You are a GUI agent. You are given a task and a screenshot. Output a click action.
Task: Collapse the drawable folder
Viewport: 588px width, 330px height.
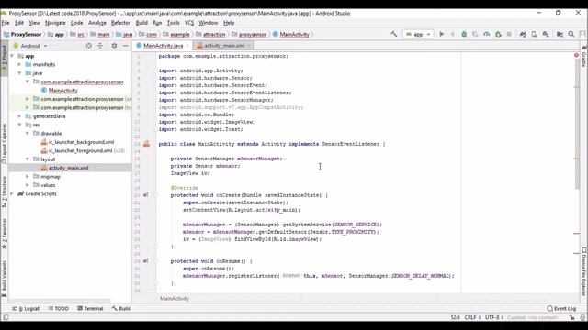(28, 133)
